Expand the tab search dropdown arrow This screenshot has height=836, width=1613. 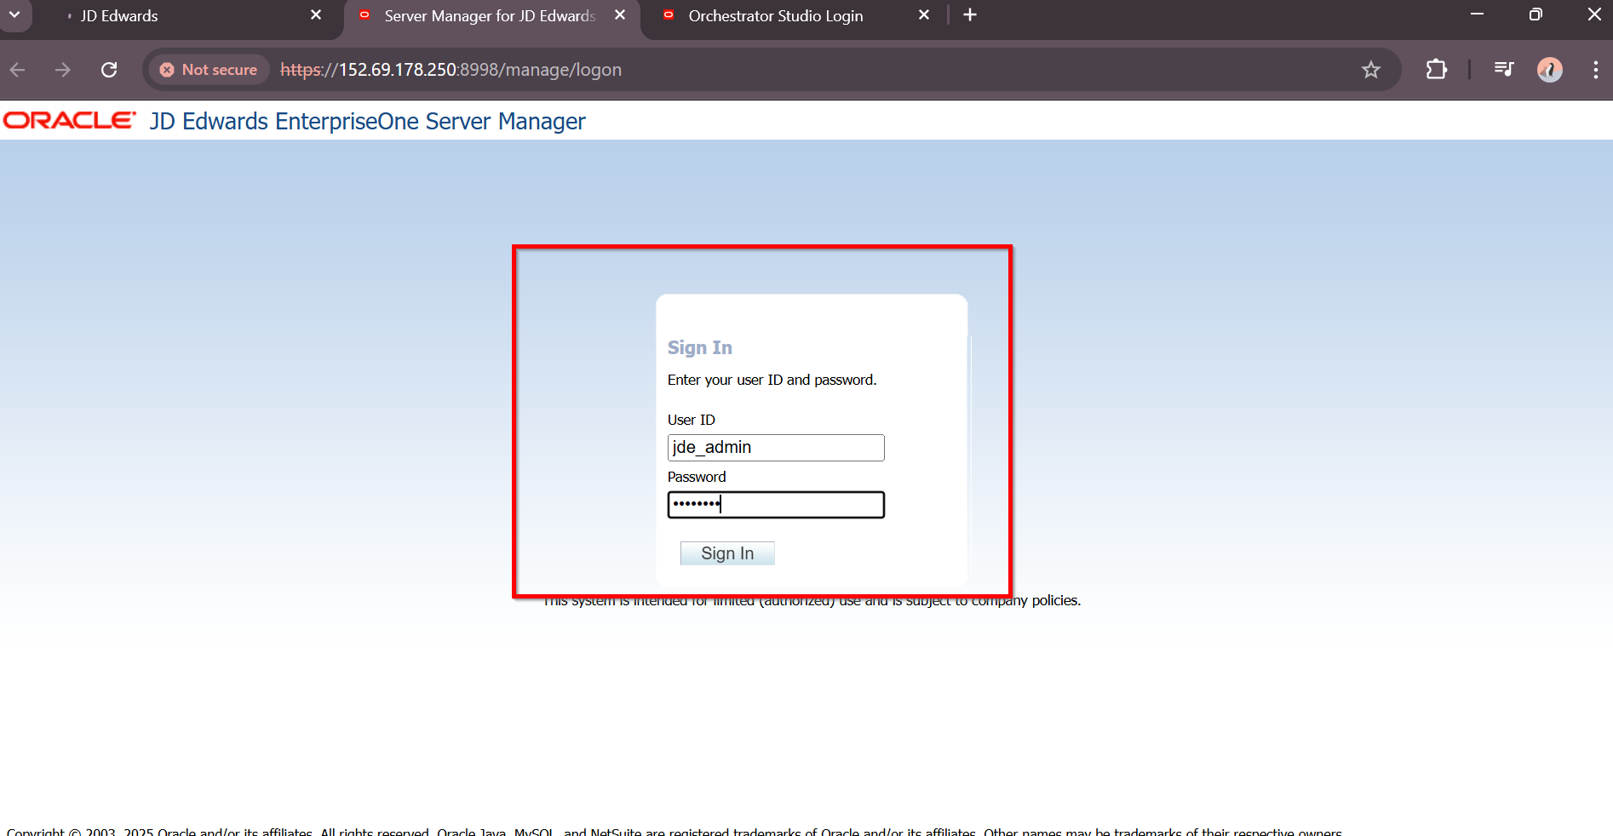tap(14, 15)
